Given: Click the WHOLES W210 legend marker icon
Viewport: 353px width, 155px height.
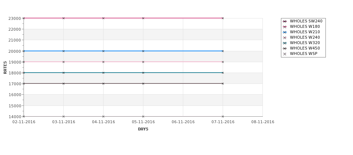Looking at the screenshot, I should coord(285,32).
